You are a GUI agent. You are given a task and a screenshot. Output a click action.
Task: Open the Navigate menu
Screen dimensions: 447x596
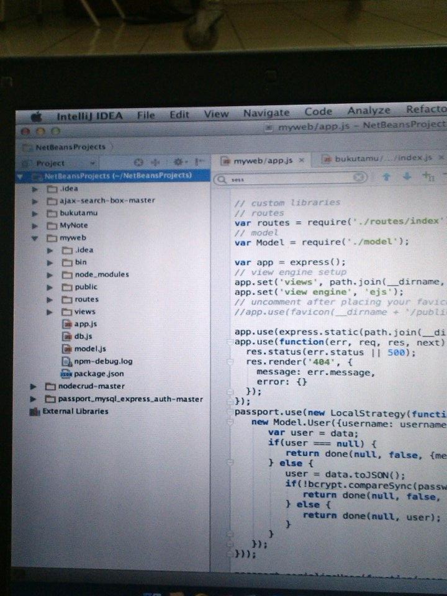(x=266, y=113)
